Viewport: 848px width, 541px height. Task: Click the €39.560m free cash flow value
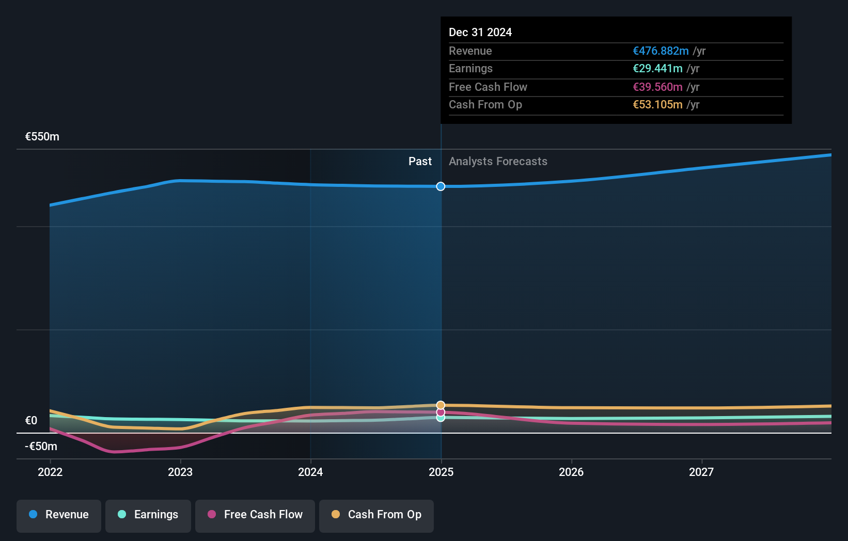pyautogui.click(x=658, y=87)
